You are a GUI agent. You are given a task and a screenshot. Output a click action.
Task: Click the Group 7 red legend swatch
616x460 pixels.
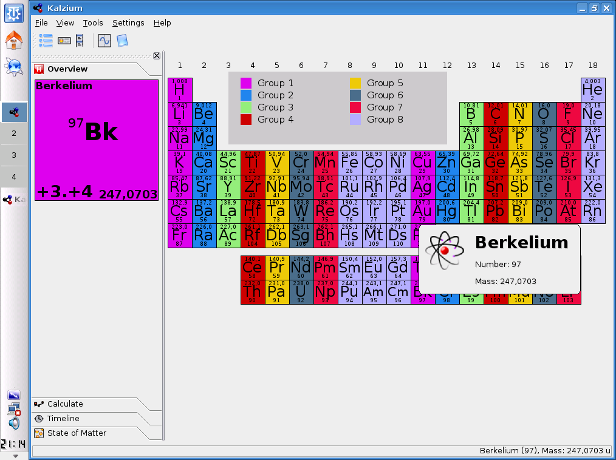pyautogui.click(x=355, y=107)
